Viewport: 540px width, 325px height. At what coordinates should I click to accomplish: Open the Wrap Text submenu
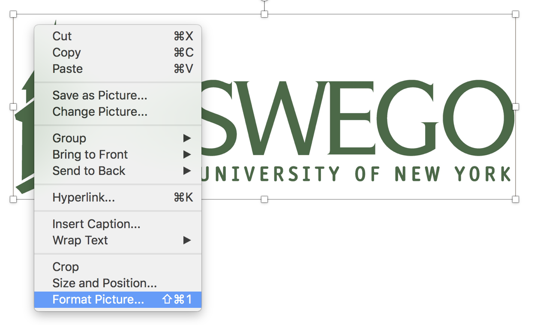118,240
